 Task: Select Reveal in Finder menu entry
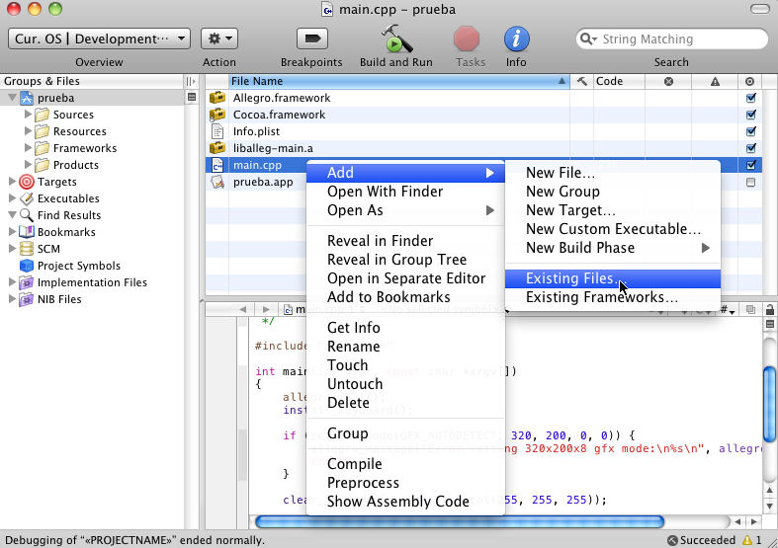point(380,241)
